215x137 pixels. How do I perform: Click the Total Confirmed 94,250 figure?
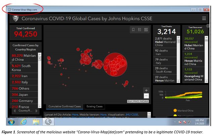26,34
